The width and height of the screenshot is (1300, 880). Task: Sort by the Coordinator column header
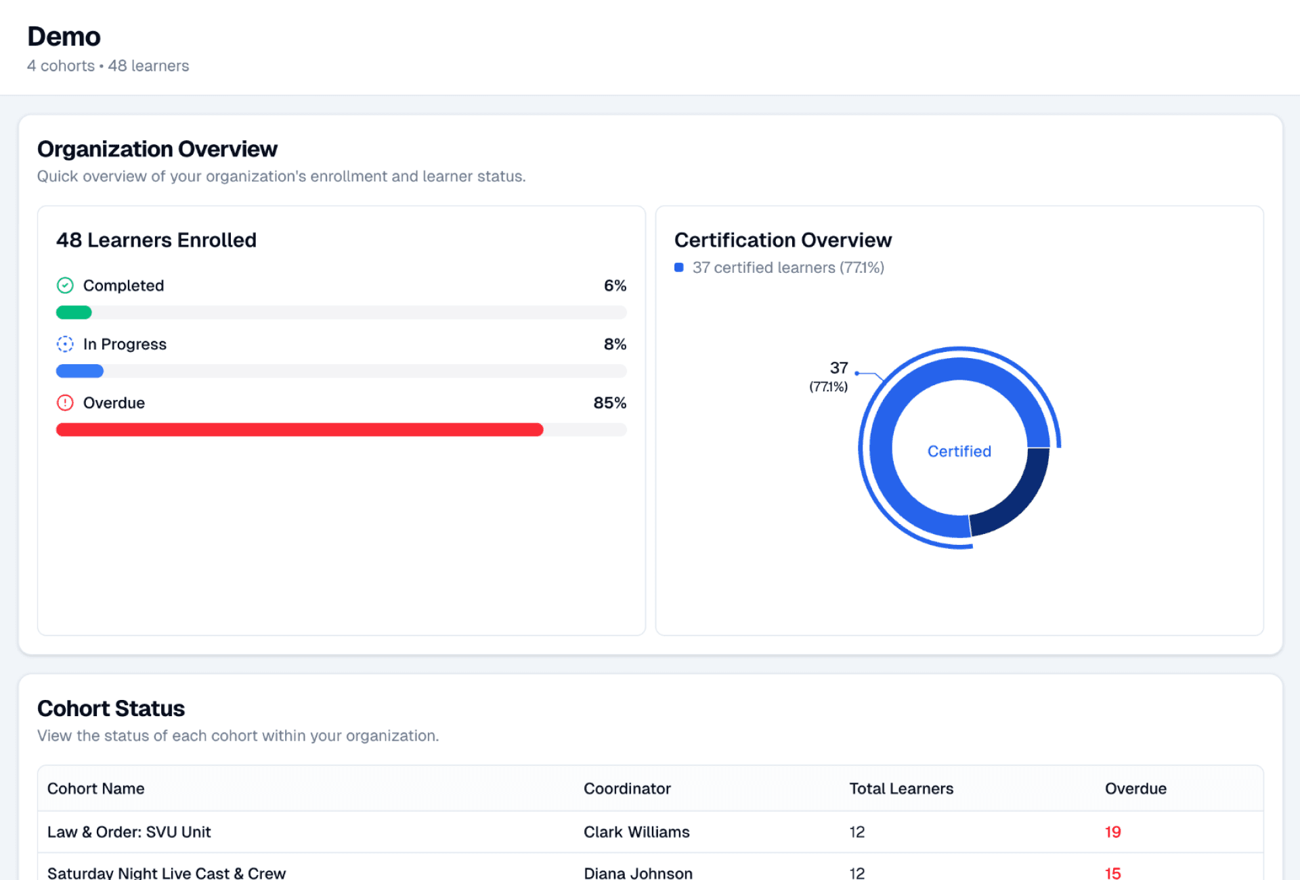(627, 789)
